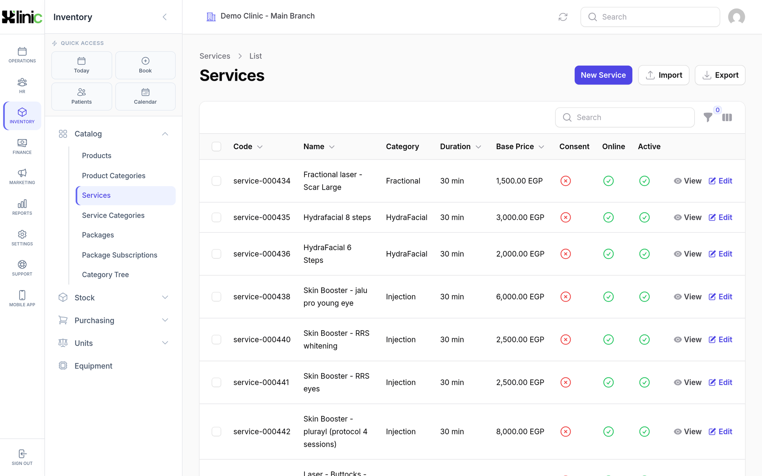Image resolution: width=762 pixels, height=476 pixels.
Task: Open the user avatar profile
Action: (x=736, y=17)
